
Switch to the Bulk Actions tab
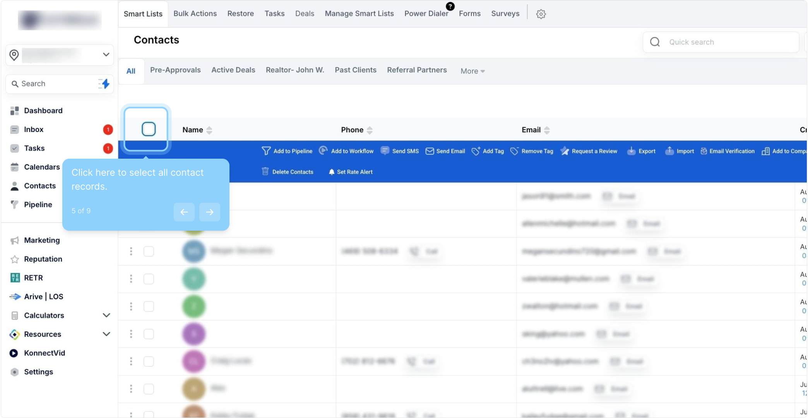tap(195, 14)
